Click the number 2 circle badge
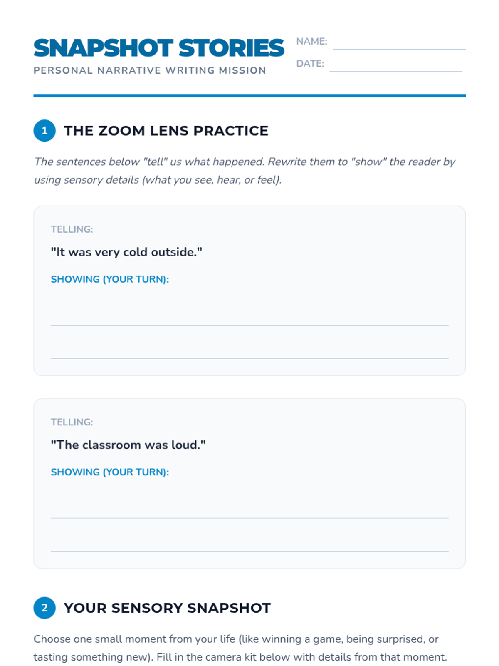The height and width of the screenshot is (666, 499). 44,608
